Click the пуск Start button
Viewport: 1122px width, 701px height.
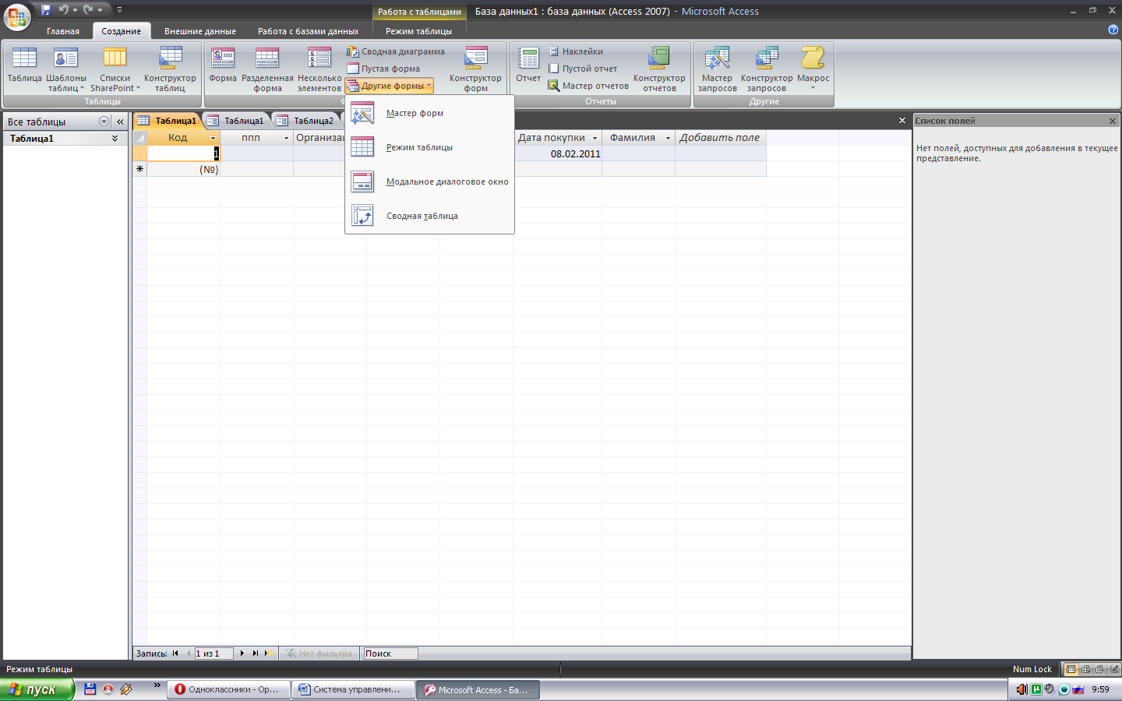point(37,689)
